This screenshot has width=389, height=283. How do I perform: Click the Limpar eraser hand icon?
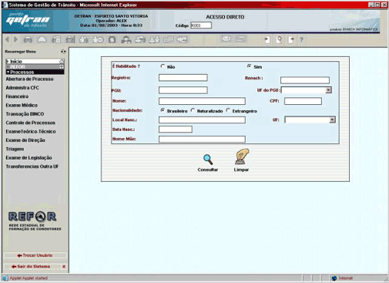coord(242,157)
